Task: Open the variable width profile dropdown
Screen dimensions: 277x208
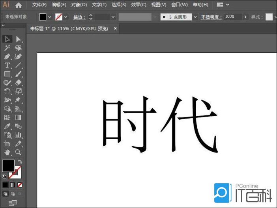Action: coord(155,17)
